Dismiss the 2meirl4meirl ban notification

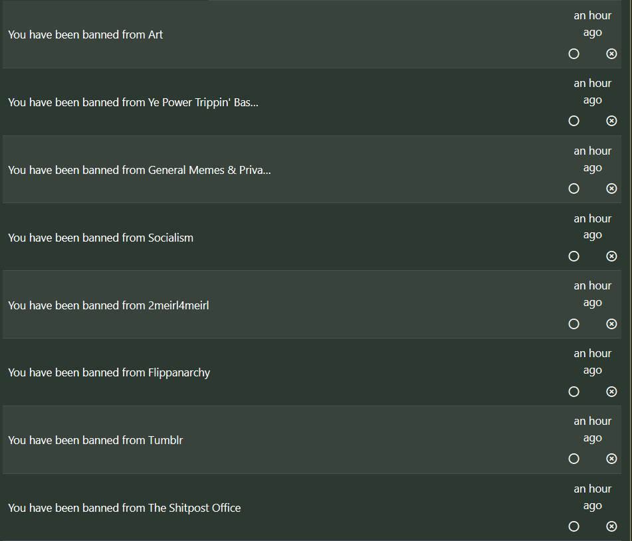[611, 324]
